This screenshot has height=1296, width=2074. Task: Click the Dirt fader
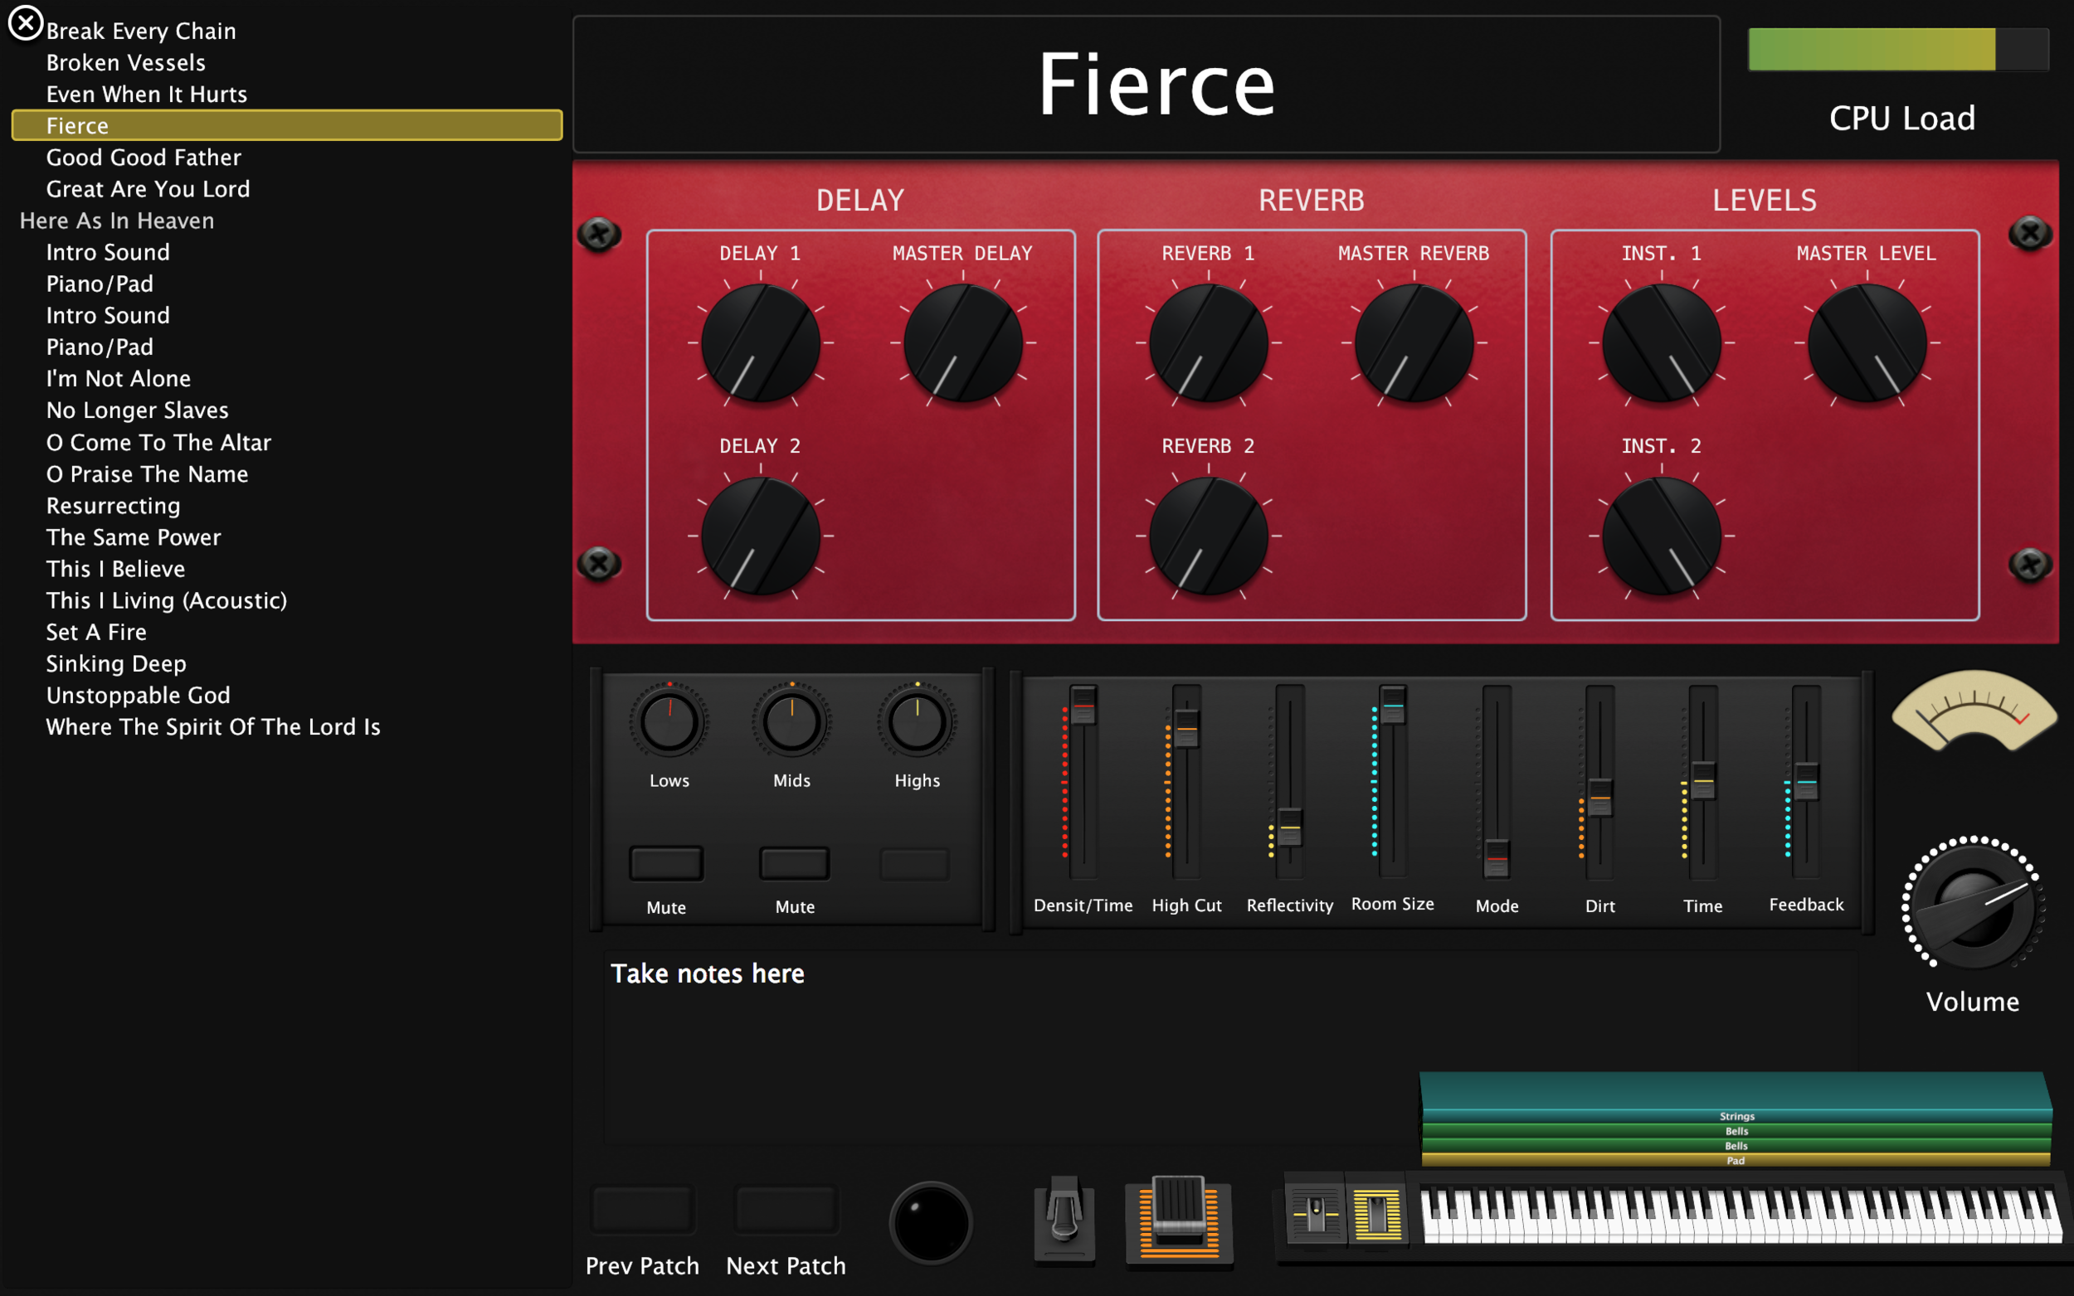1599,797
